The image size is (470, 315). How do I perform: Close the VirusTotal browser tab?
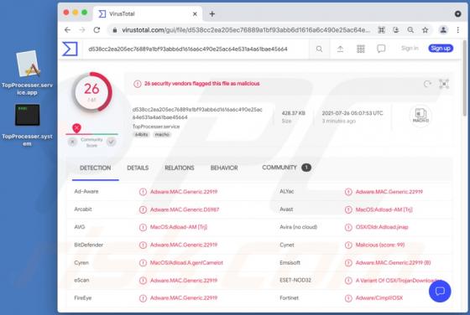coord(195,13)
